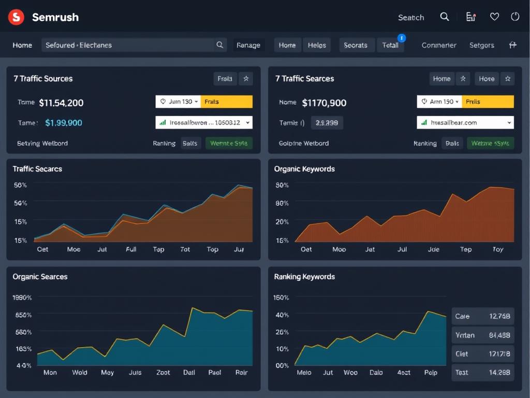Viewport: 530px width, 398px height.
Task: Click star icon next to Home button
Action: coord(463,79)
